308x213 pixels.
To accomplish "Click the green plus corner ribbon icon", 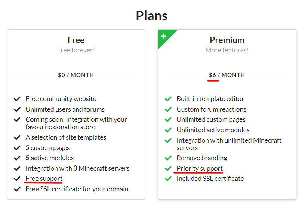I will 163,36.
